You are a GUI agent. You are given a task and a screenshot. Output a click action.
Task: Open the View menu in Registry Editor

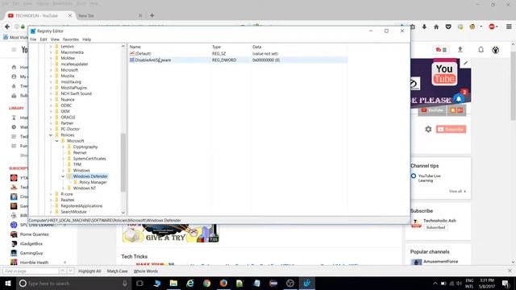[x=55, y=39]
